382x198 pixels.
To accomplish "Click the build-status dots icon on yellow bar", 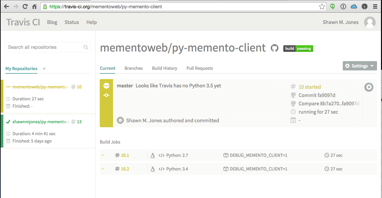I will (x=106, y=86).
